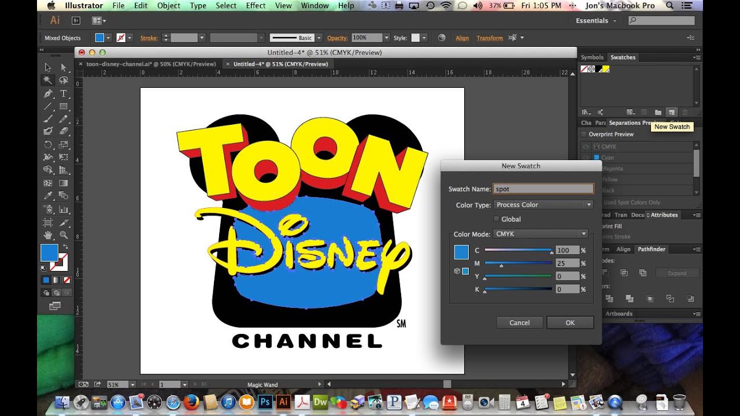Select the Line Segment tool

point(48,106)
